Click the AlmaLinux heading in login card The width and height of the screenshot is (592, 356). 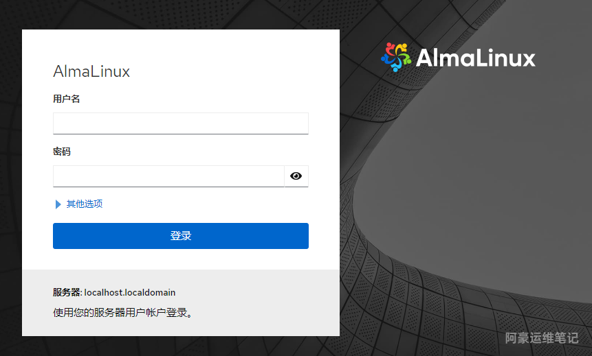pos(91,71)
